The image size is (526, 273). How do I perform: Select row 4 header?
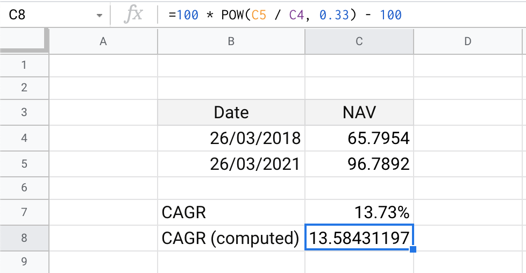tap(24, 138)
